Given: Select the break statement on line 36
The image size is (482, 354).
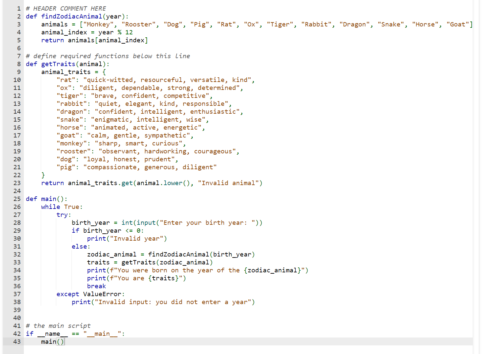Looking at the screenshot, I should pyautogui.click(x=96, y=286).
